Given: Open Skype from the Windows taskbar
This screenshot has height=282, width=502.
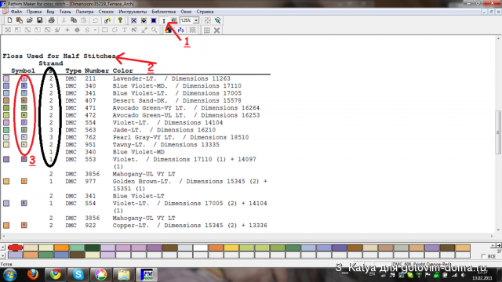Looking at the screenshot, I should click(78, 274).
